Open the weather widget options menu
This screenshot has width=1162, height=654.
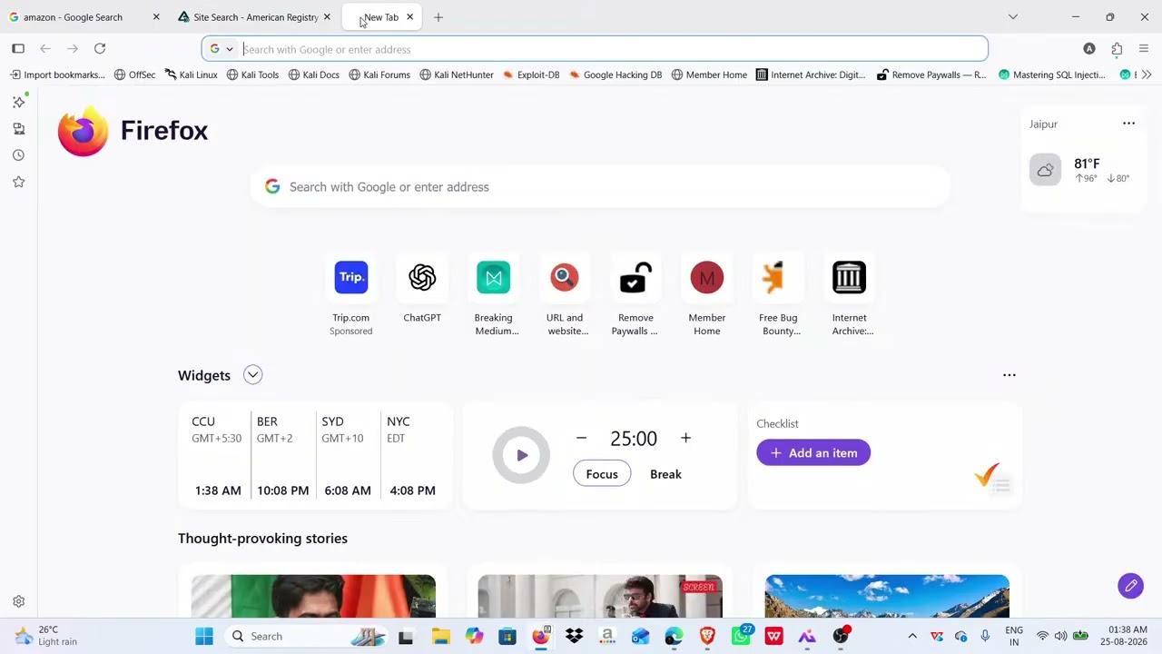click(x=1128, y=124)
